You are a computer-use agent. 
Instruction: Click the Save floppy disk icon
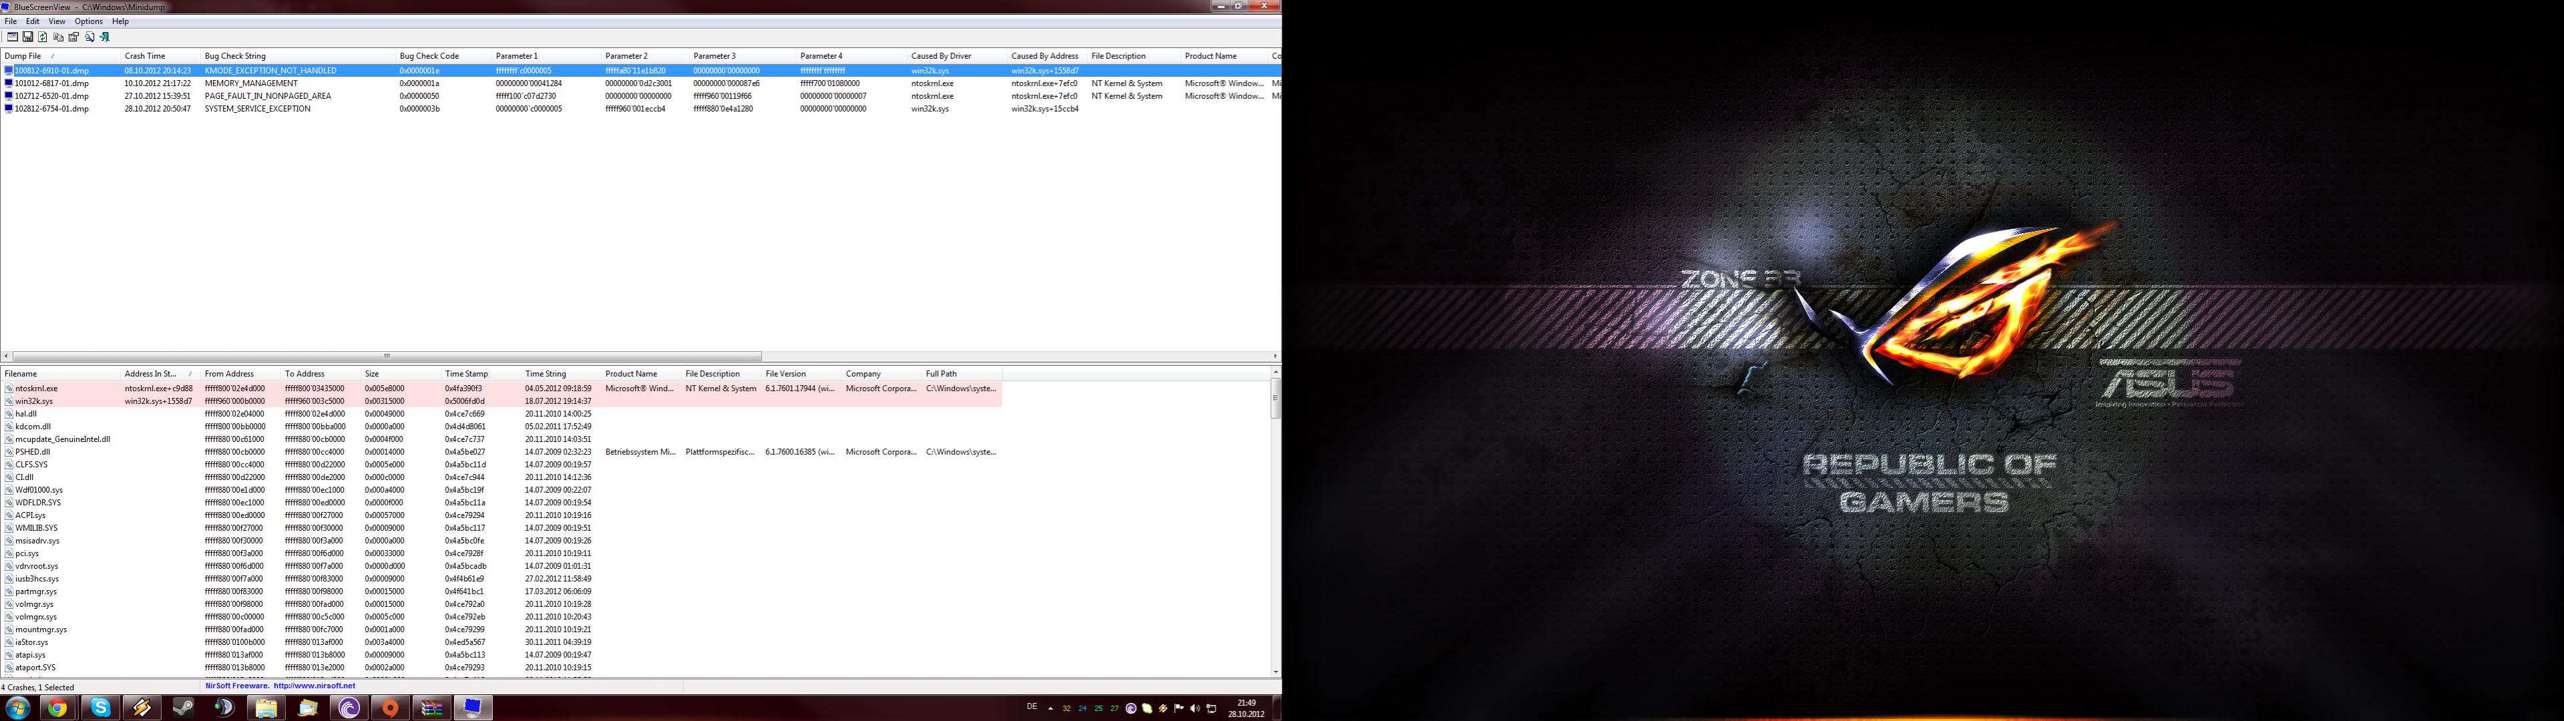click(28, 37)
